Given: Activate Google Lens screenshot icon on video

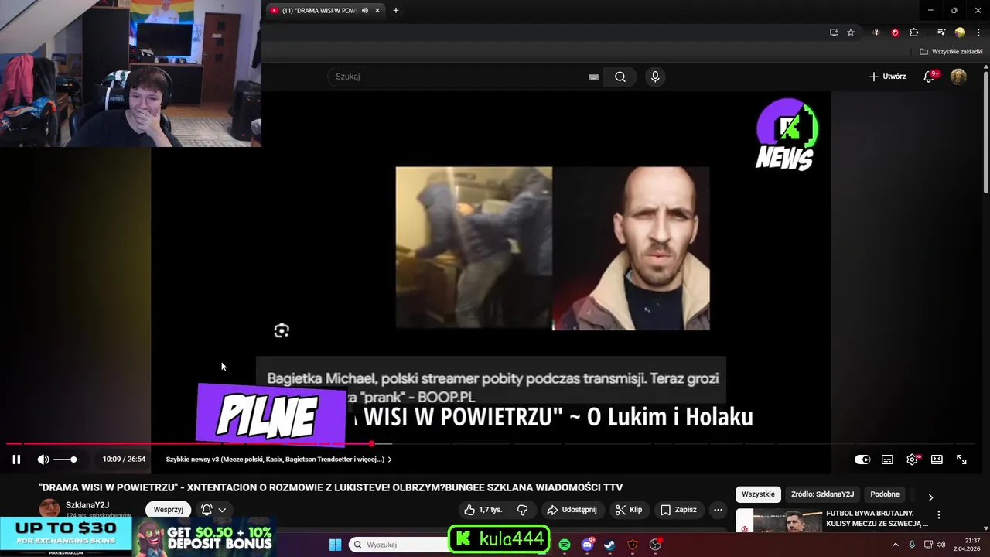Looking at the screenshot, I should (282, 331).
